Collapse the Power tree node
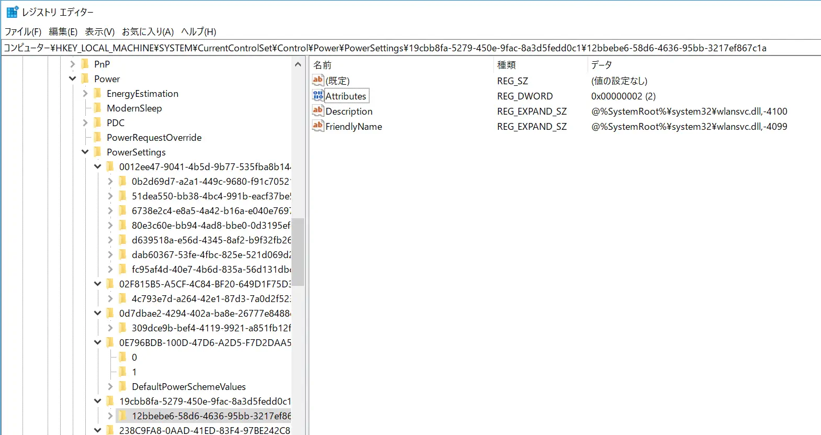821x435 pixels. [x=73, y=79]
